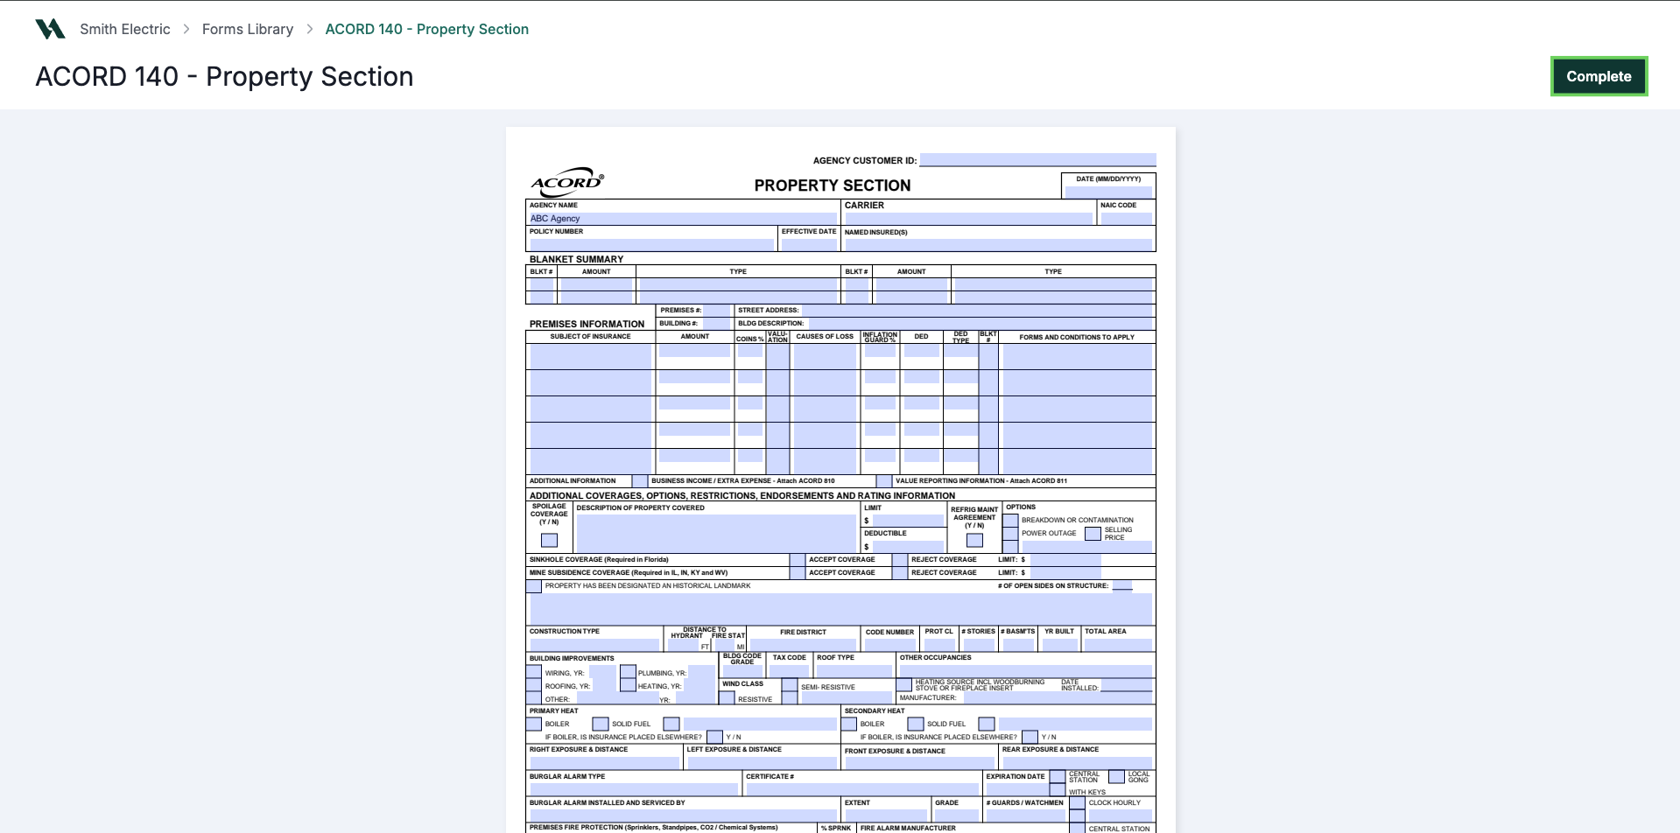The image size is (1680, 833).
Task: Check Solid Fuel under Secondary Heat
Action: coord(916,724)
